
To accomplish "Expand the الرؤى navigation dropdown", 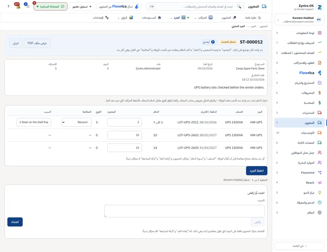I will pos(119,18).
